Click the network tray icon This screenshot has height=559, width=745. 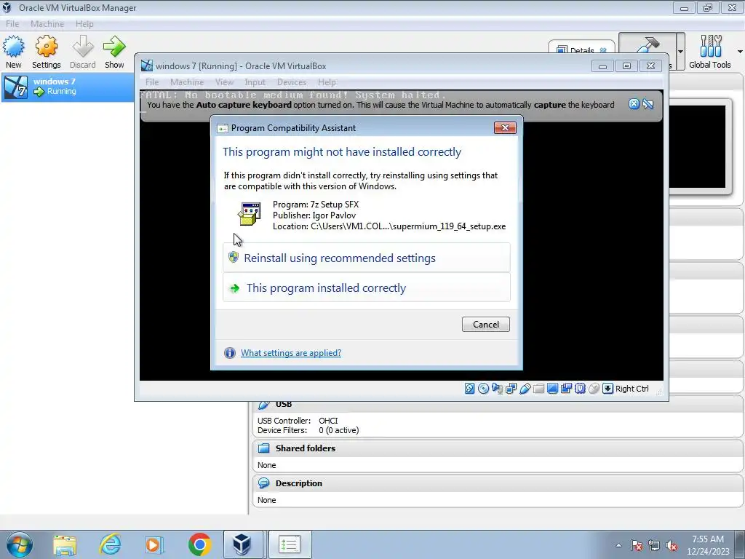click(x=654, y=545)
